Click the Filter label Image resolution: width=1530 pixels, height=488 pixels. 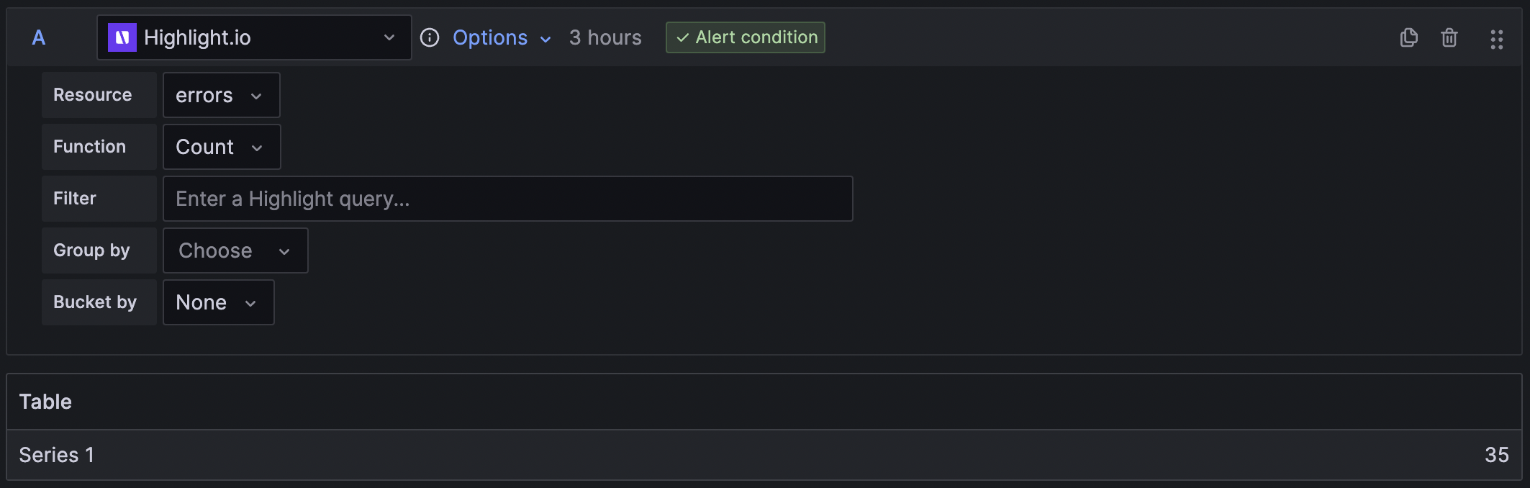[x=75, y=199]
